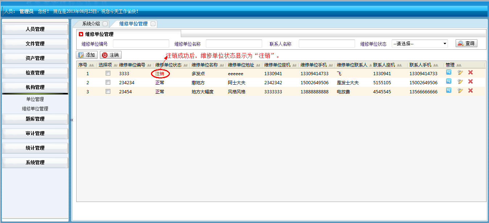Viewport: 489px width, 223px height.
Task: Expand the 资产管理 menu section
Action: coord(35,58)
